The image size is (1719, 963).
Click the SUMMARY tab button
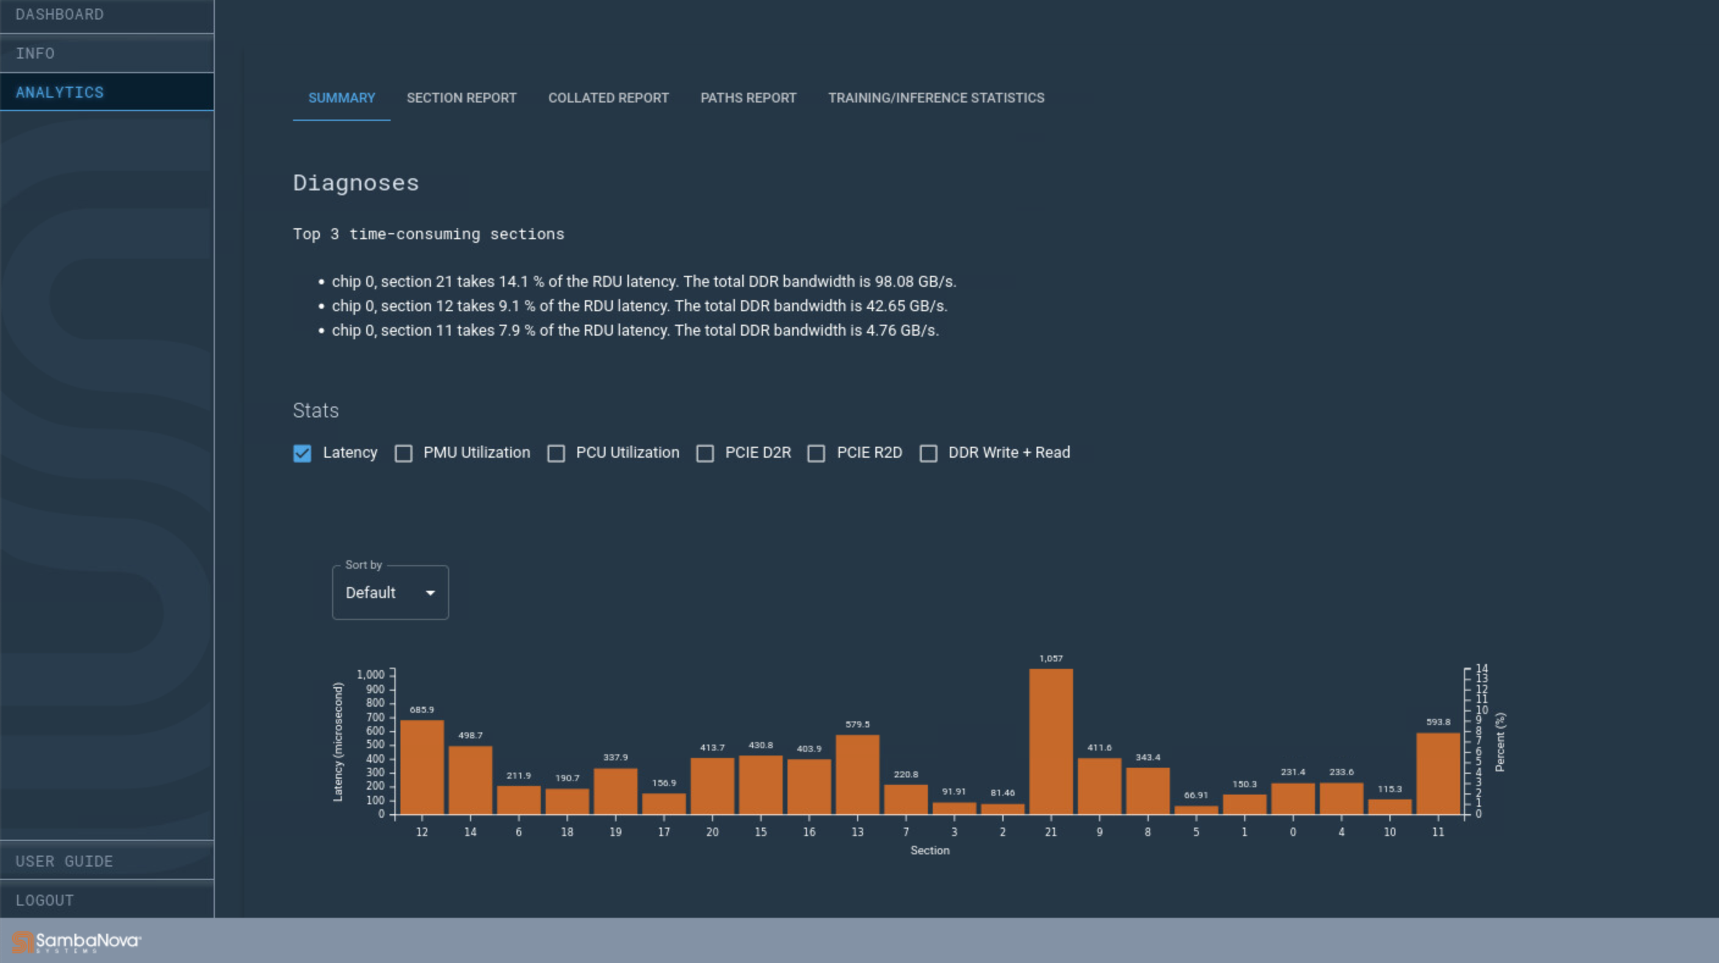point(341,98)
